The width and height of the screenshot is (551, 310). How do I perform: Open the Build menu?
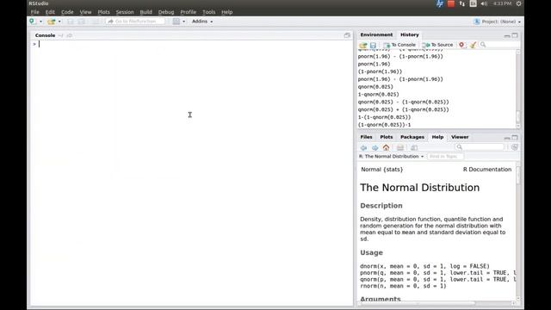tap(145, 12)
